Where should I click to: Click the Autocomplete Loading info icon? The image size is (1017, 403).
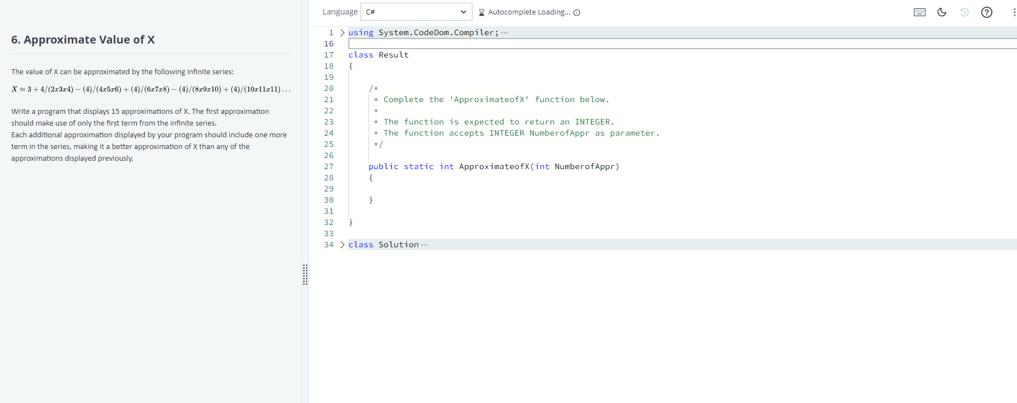tap(577, 13)
